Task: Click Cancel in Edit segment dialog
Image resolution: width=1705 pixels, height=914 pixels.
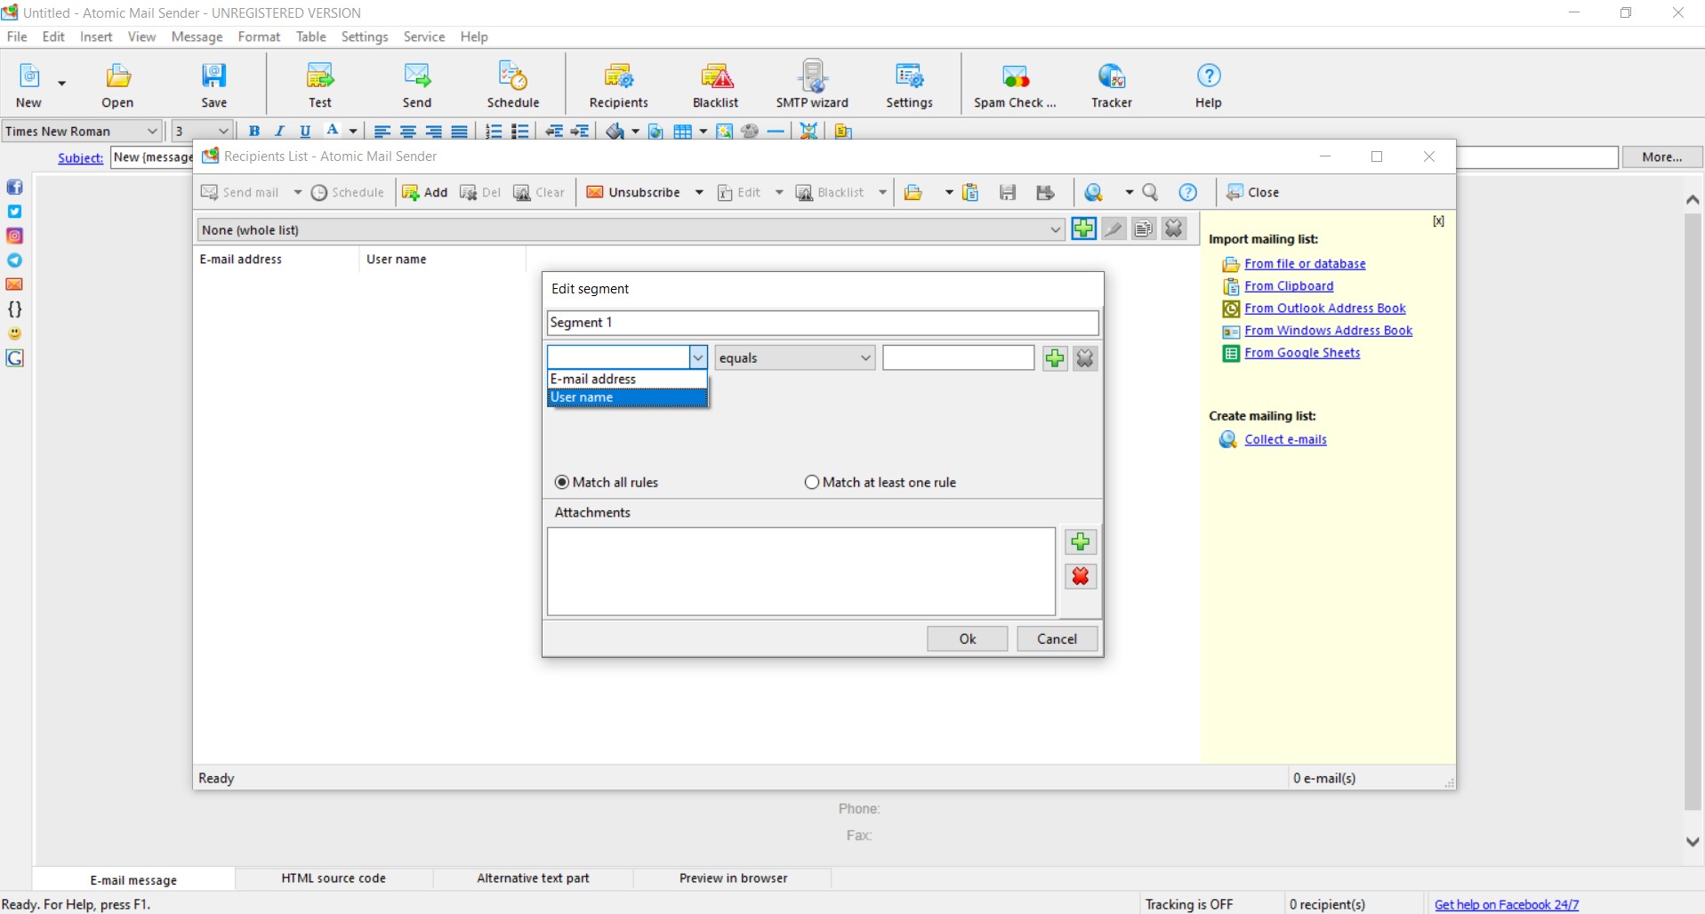Action: [x=1057, y=638]
